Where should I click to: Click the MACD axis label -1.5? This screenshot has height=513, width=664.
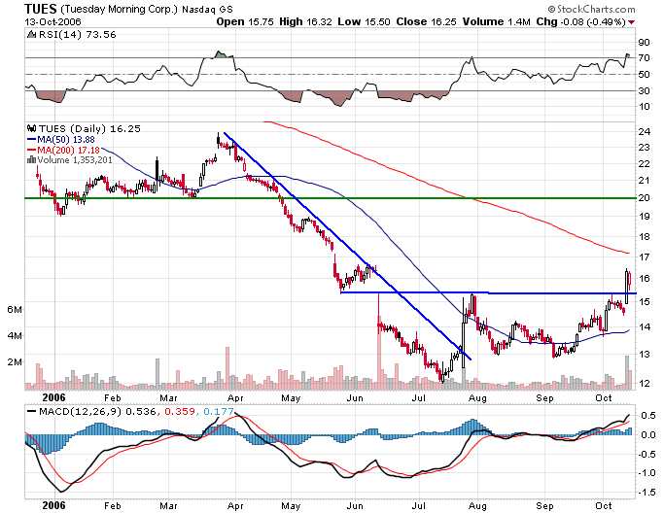(x=646, y=493)
